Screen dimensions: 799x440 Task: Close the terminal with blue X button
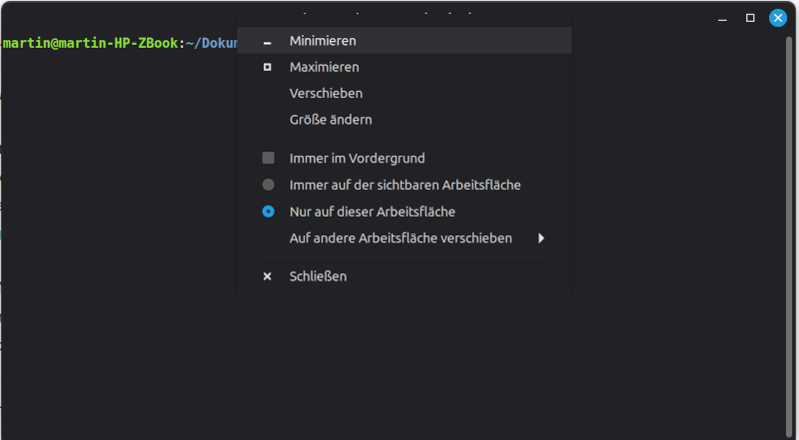778,18
